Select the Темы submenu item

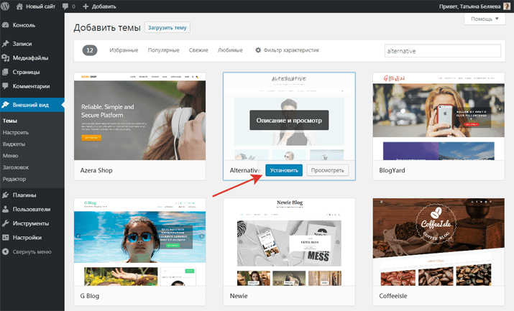click(x=10, y=121)
